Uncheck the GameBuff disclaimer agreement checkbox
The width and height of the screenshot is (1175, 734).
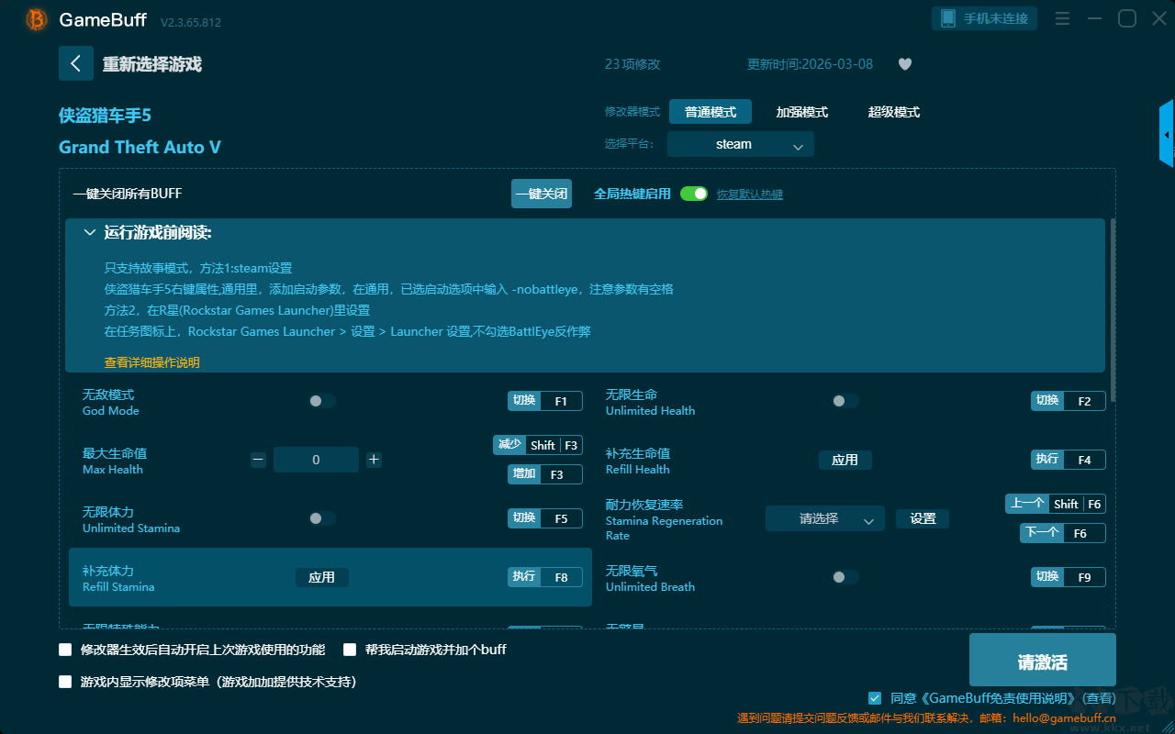875,698
